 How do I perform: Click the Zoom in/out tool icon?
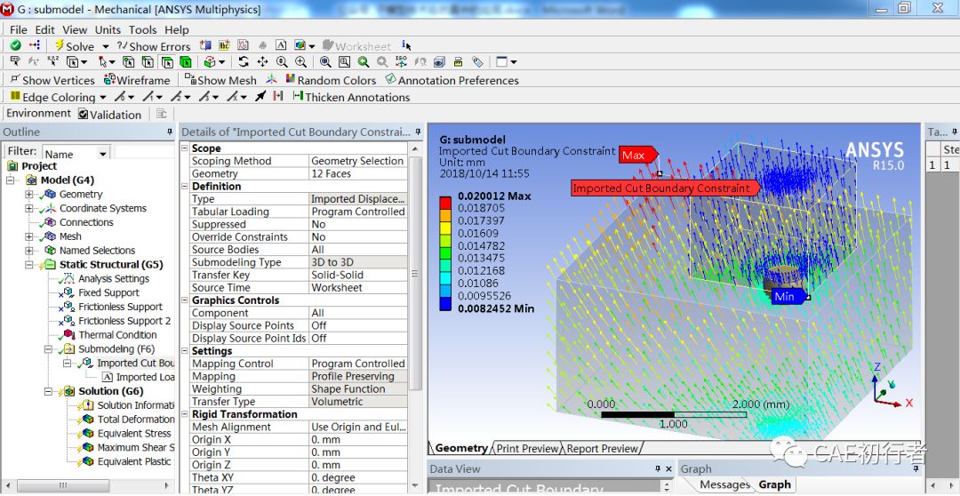(282, 62)
